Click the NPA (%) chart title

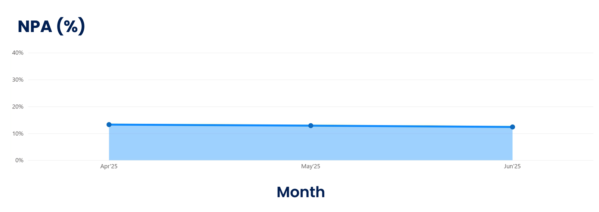coord(52,26)
